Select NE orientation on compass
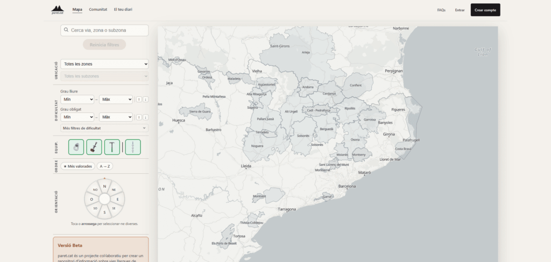The image size is (551, 262). coord(114,190)
